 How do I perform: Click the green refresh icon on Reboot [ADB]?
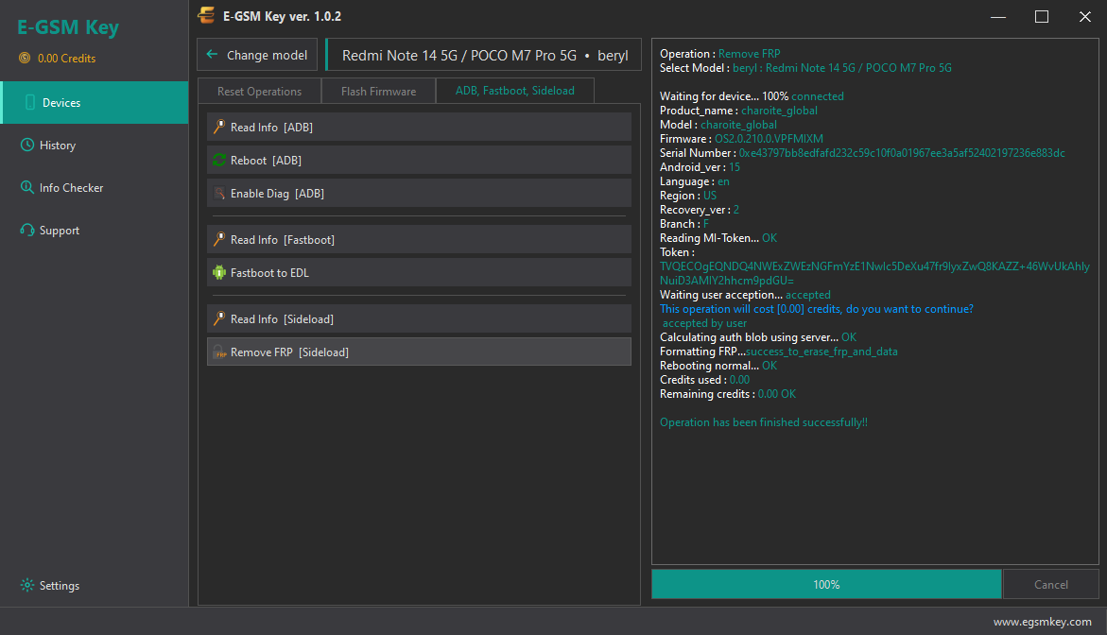pos(219,160)
